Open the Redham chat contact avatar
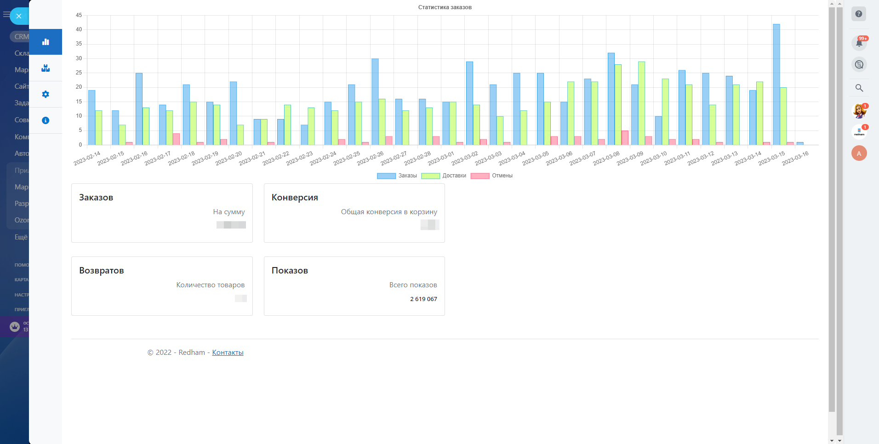The width and height of the screenshot is (879, 444). pyautogui.click(x=859, y=132)
